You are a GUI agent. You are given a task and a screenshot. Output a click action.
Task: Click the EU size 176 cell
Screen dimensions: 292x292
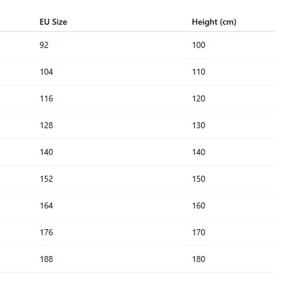tap(46, 233)
